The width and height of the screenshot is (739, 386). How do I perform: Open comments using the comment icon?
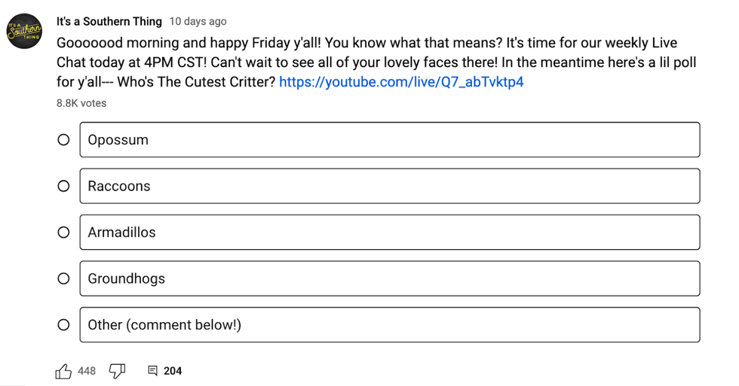(152, 371)
